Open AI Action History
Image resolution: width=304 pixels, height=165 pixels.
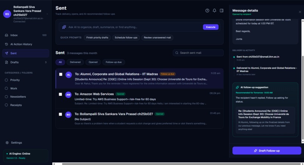tap(26, 44)
